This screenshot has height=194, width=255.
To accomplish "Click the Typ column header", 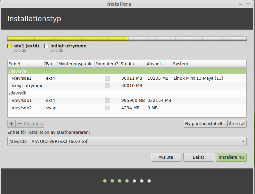I will [51, 64].
